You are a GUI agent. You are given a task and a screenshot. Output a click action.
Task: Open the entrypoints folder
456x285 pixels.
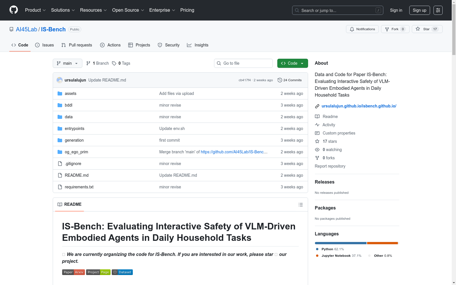pyautogui.click(x=74, y=129)
